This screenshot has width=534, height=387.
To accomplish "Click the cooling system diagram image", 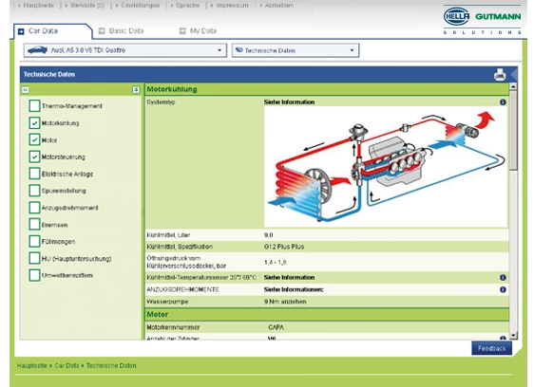I will (x=386, y=167).
